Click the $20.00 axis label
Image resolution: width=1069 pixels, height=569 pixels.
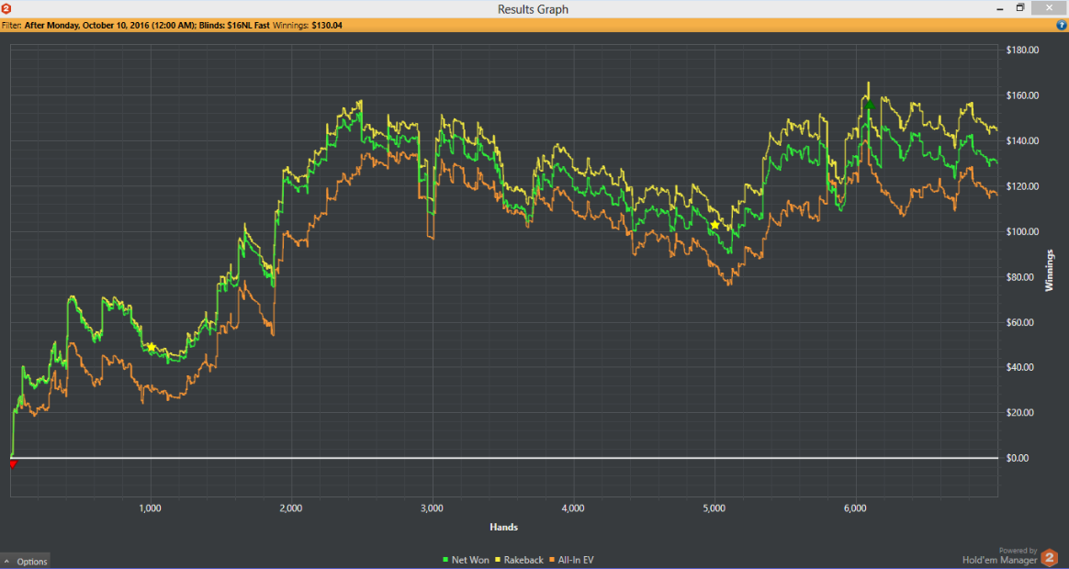pyautogui.click(x=1022, y=412)
